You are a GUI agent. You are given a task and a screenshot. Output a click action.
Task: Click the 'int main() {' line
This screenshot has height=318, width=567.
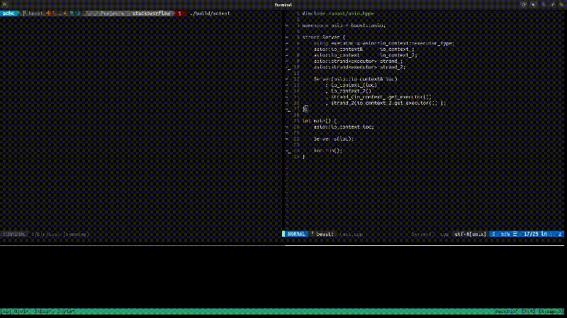(320, 121)
